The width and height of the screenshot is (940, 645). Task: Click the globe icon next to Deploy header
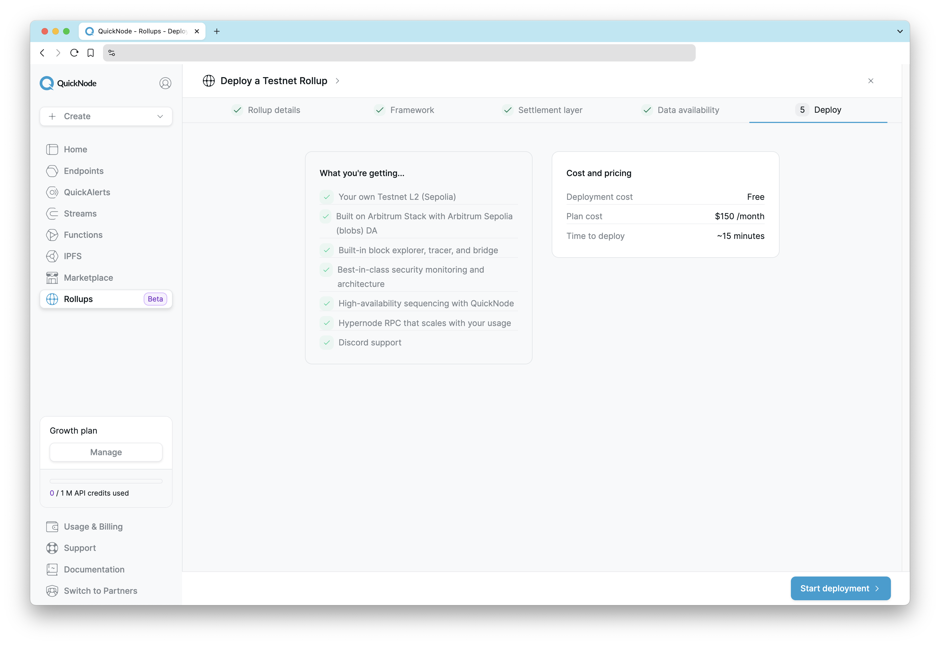point(209,81)
